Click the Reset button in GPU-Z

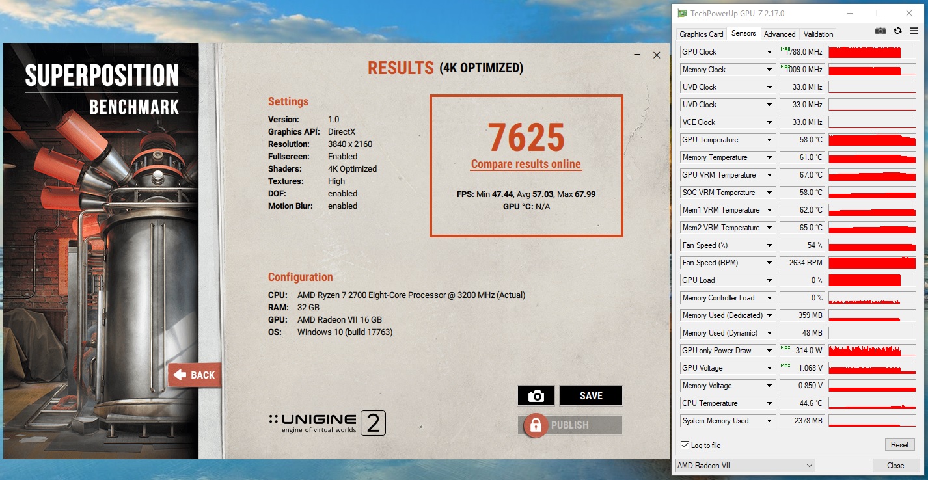(900, 445)
